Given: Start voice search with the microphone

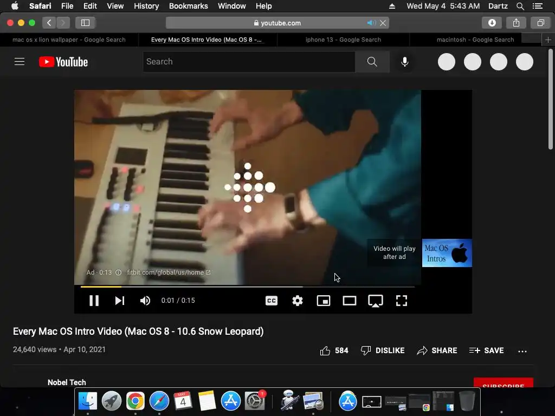Looking at the screenshot, I should [404, 62].
